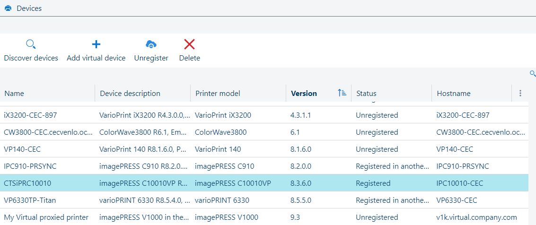Click the Unregister cloud icon
The width and height of the screenshot is (536, 225).
coord(151,44)
